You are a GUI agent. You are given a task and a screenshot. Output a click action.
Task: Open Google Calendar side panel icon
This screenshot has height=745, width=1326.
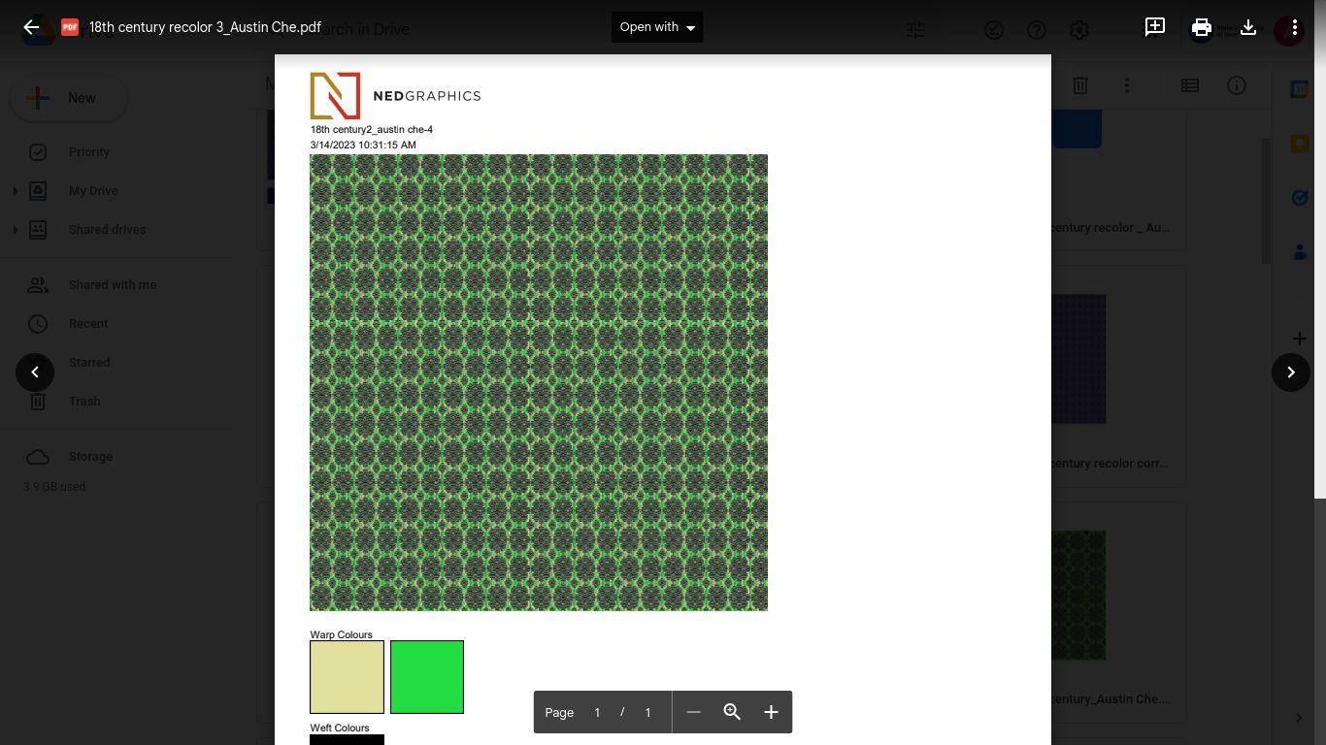click(x=1299, y=89)
